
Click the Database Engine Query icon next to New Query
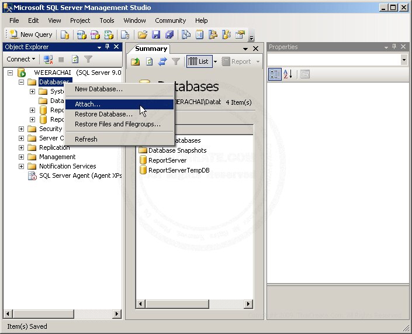[x=65, y=35]
